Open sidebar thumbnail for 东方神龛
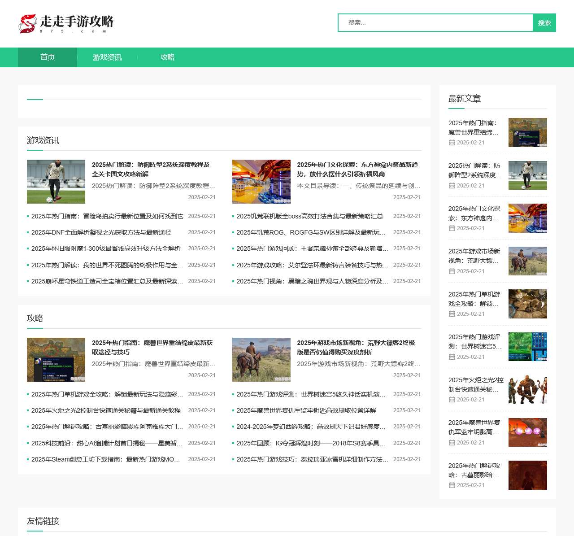 [528, 218]
